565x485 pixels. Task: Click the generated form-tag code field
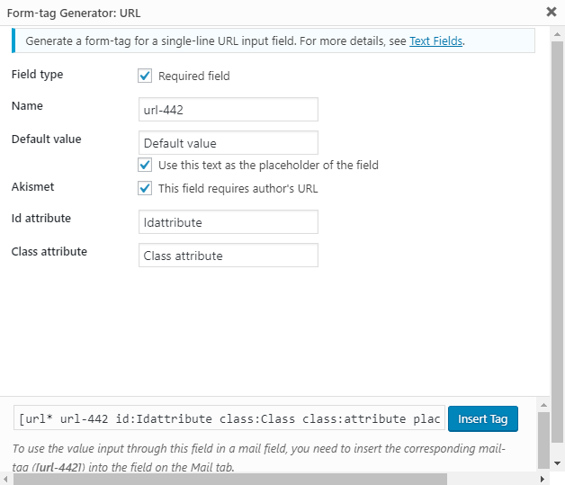pos(229,419)
